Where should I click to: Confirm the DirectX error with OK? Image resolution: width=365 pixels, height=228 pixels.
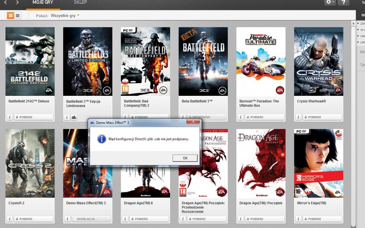[x=185, y=158]
